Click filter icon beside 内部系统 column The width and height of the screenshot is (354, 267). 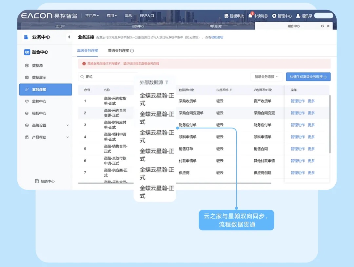[x=231, y=90]
